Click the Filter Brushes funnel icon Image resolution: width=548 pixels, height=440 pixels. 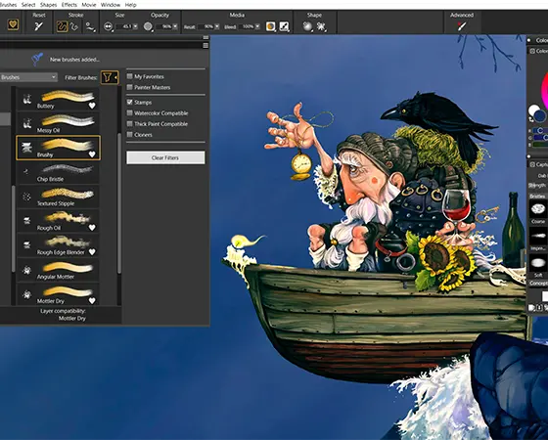tap(110, 77)
